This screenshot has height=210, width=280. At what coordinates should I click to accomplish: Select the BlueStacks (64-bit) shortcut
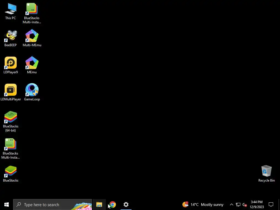11,121
